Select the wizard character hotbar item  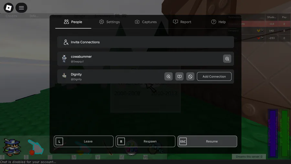click(12, 147)
